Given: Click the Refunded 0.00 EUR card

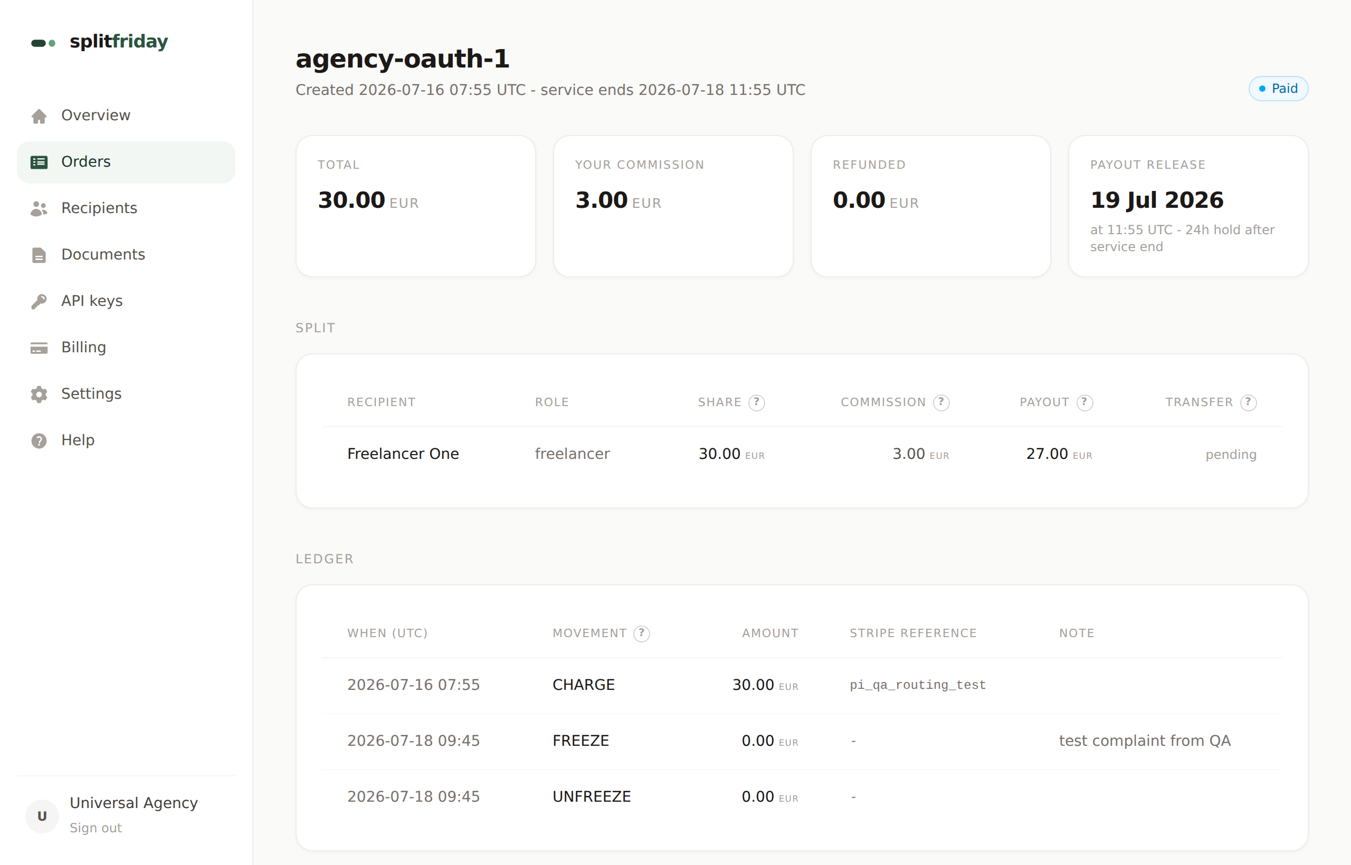Looking at the screenshot, I should (x=930, y=206).
